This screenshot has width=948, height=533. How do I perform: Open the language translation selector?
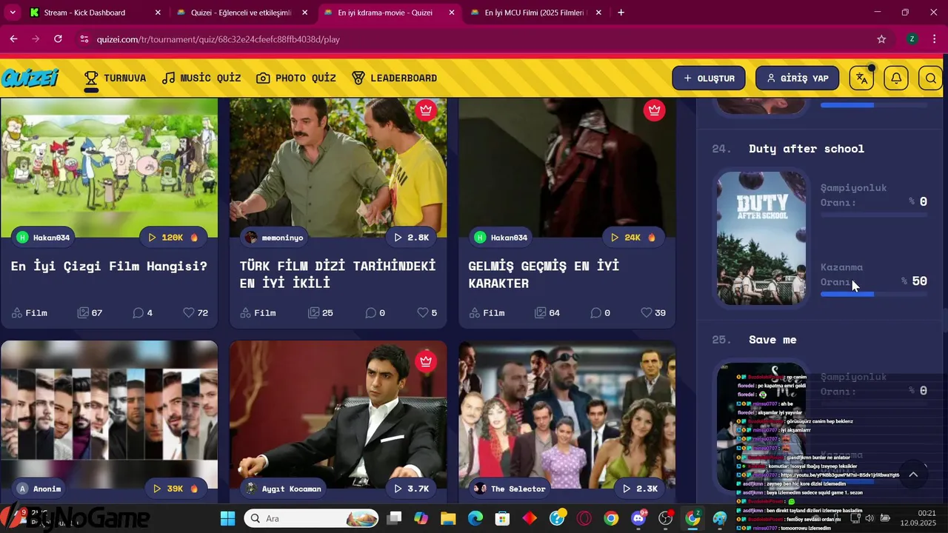861,78
